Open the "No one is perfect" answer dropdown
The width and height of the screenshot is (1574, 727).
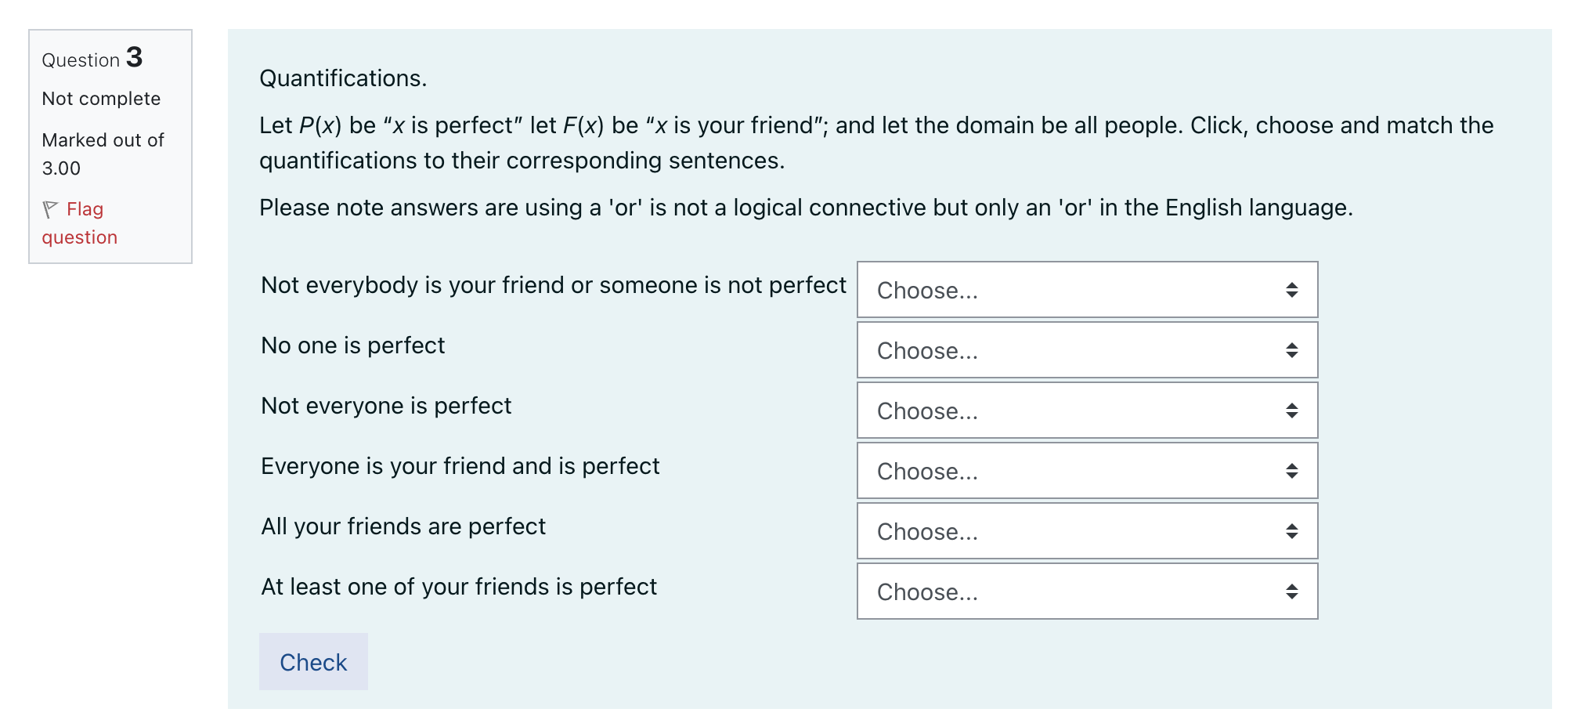click(x=1086, y=350)
